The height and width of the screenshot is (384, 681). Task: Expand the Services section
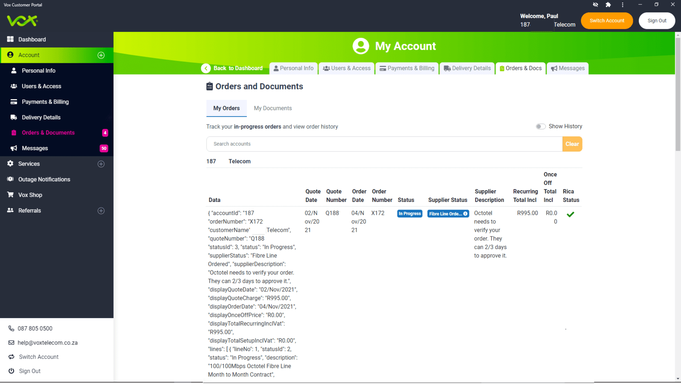coord(101,163)
